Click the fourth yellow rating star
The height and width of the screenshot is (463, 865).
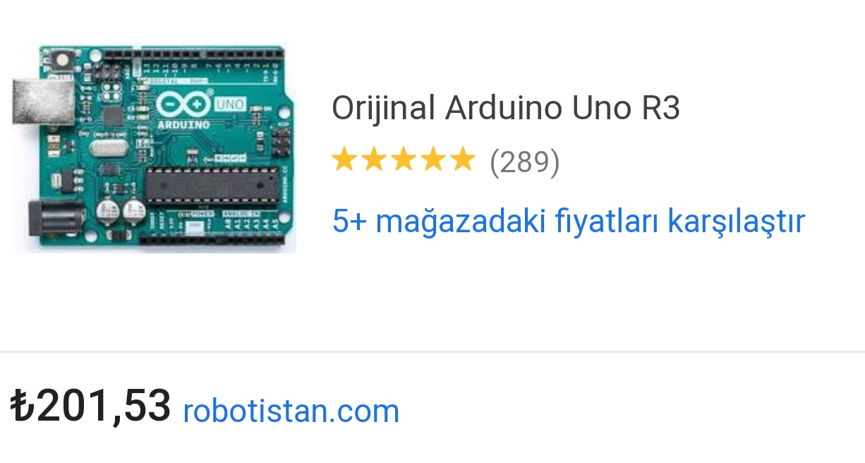433,160
